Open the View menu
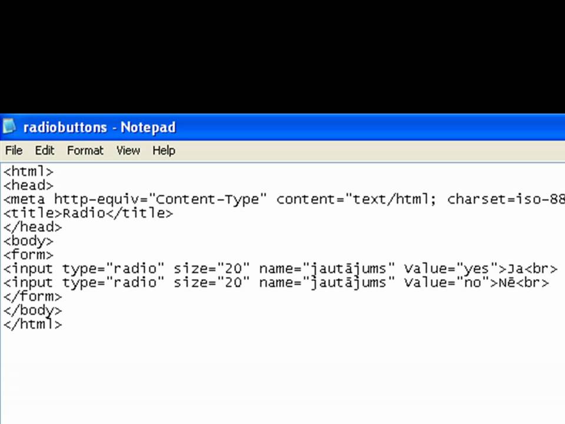 click(x=128, y=150)
